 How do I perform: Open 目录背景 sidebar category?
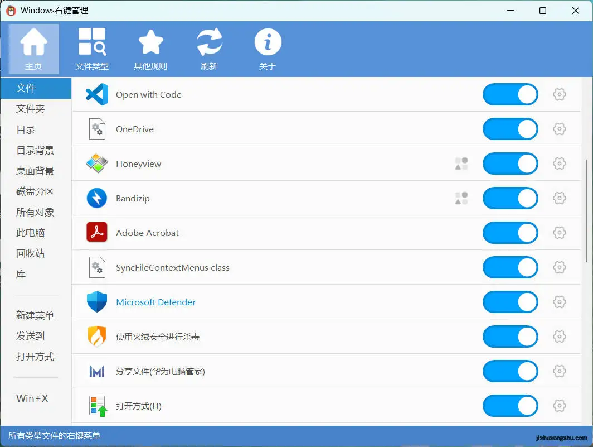click(36, 150)
